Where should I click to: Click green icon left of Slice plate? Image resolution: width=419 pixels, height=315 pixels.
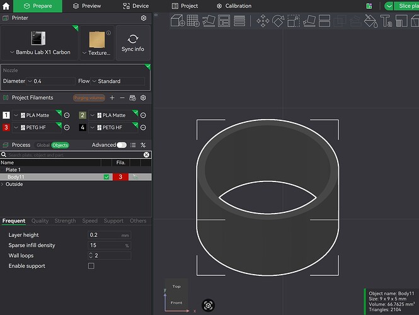(x=369, y=6)
